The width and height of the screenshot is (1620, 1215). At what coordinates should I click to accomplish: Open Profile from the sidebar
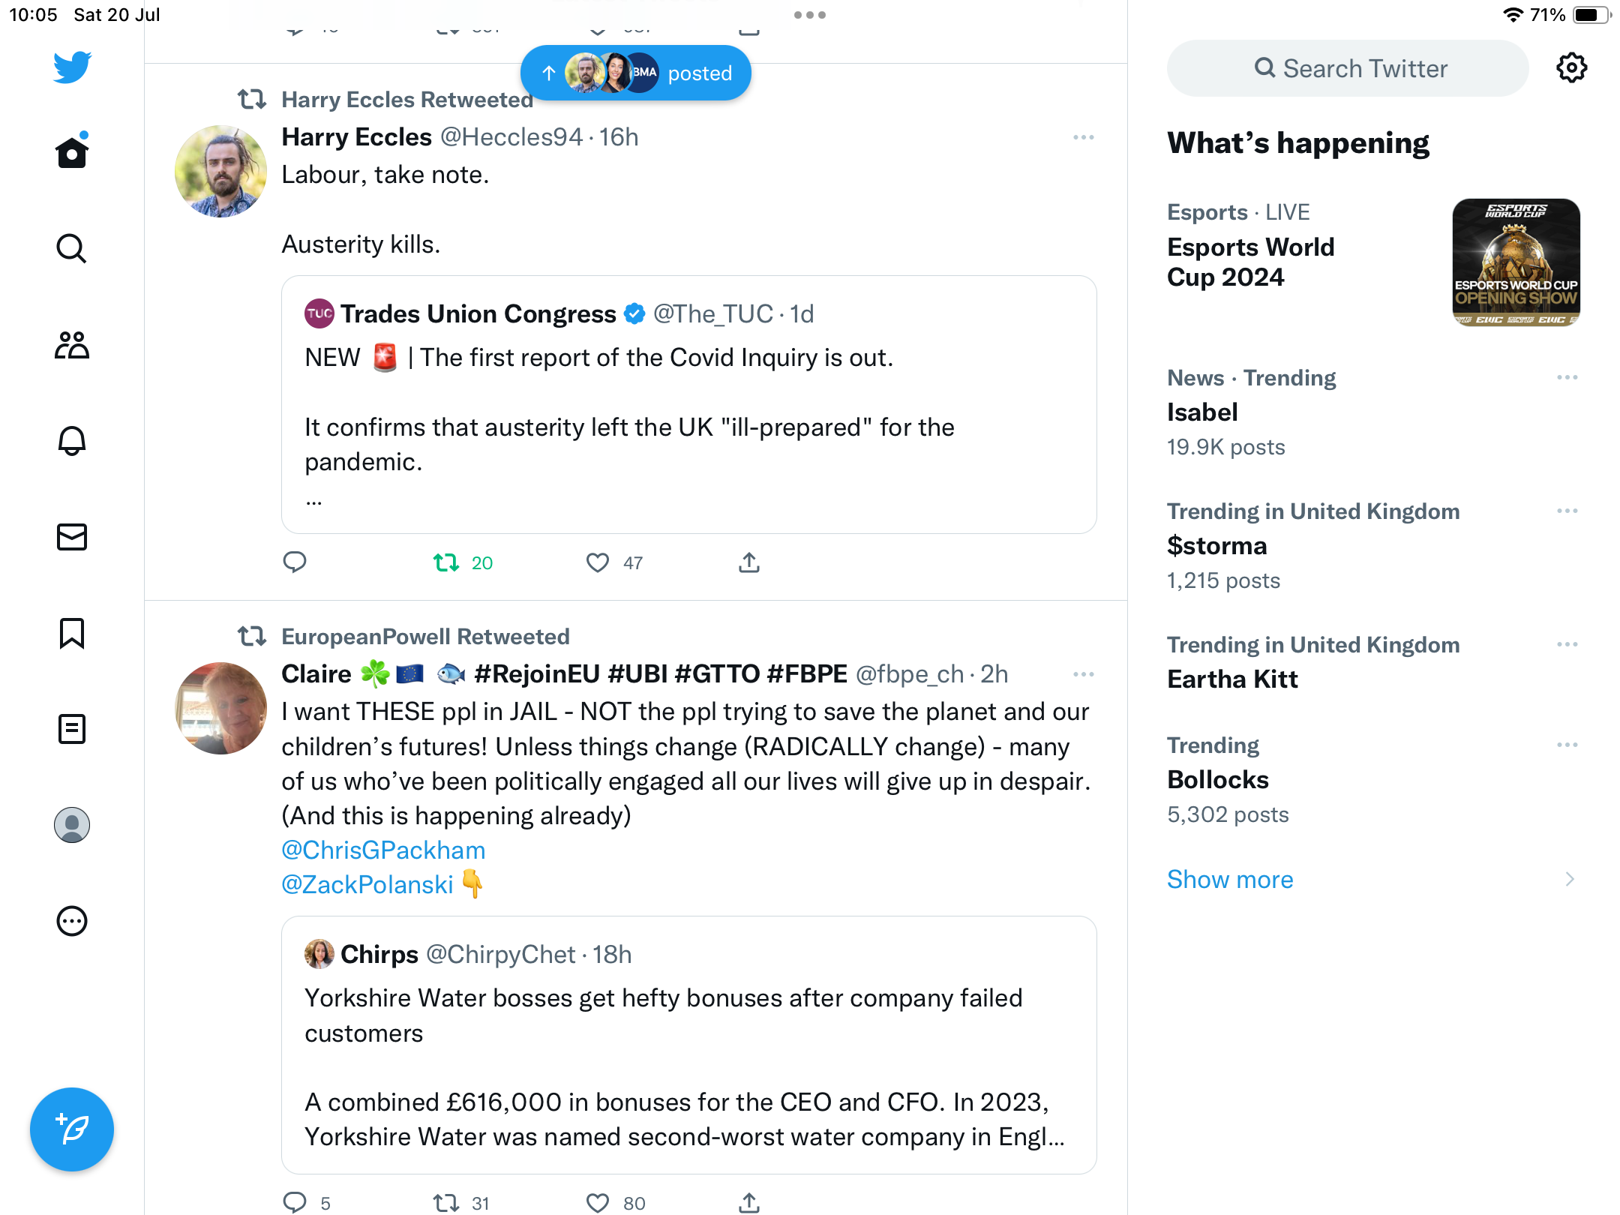72,825
